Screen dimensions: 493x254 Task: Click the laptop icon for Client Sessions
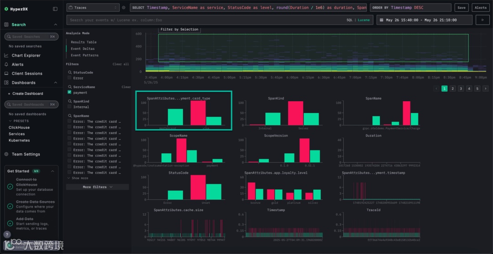pos(6,73)
